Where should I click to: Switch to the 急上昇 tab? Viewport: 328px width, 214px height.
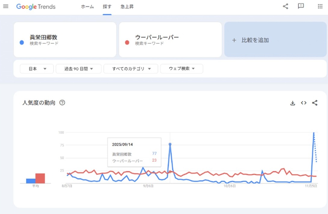point(127,7)
